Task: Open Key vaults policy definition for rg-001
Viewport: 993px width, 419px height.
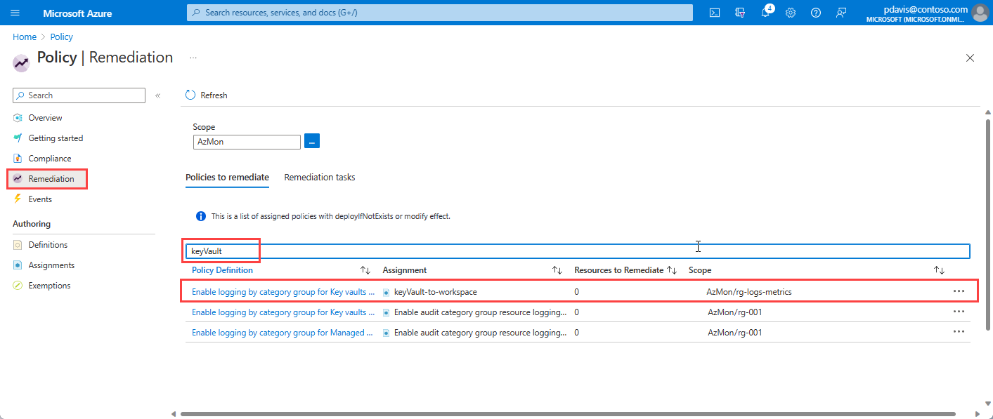Action: pos(283,312)
